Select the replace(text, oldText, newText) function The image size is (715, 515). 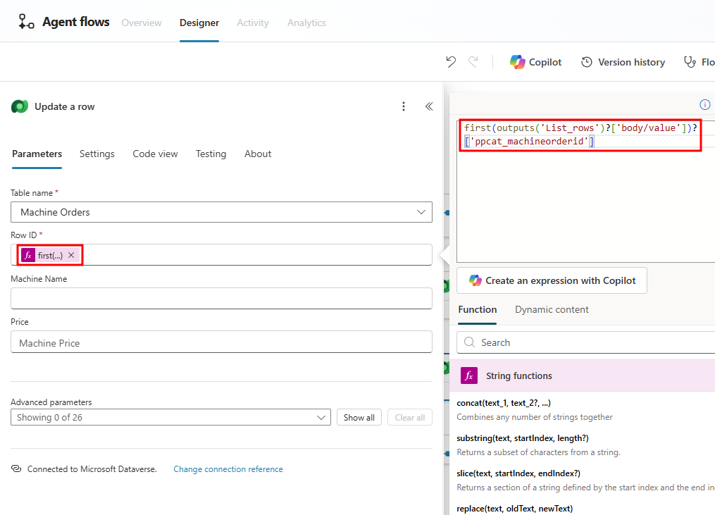(x=514, y=508)
